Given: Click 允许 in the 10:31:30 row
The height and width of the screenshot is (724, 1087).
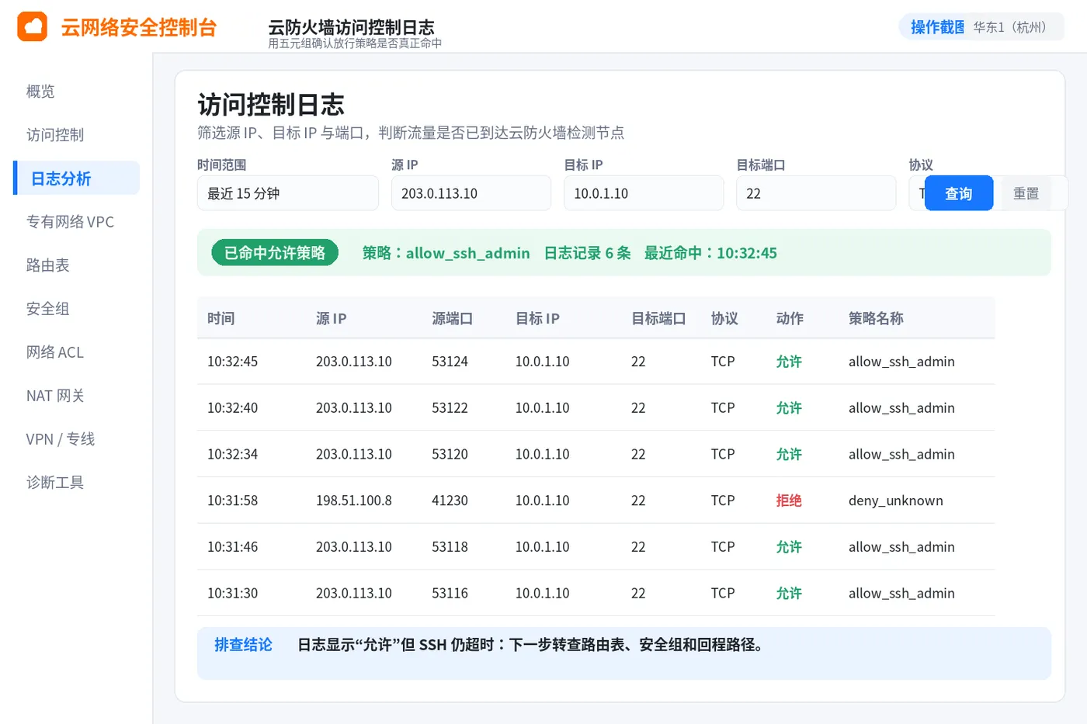Looking at the screenshot, I should (x=789, y=593).
